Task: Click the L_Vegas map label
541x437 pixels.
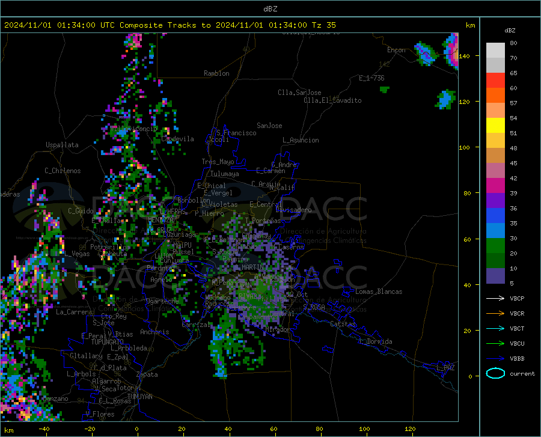Action: (77, 254)
